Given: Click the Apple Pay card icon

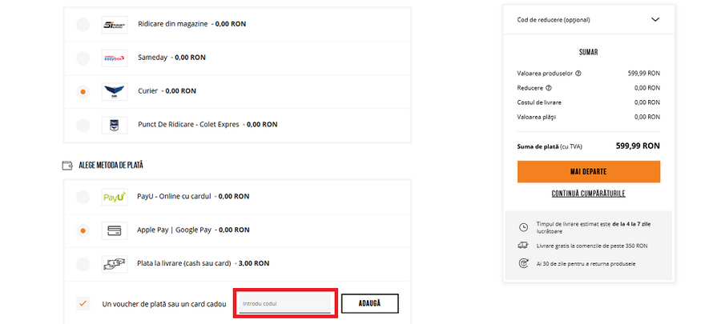Looking at the screenshot, I should 115,230.
